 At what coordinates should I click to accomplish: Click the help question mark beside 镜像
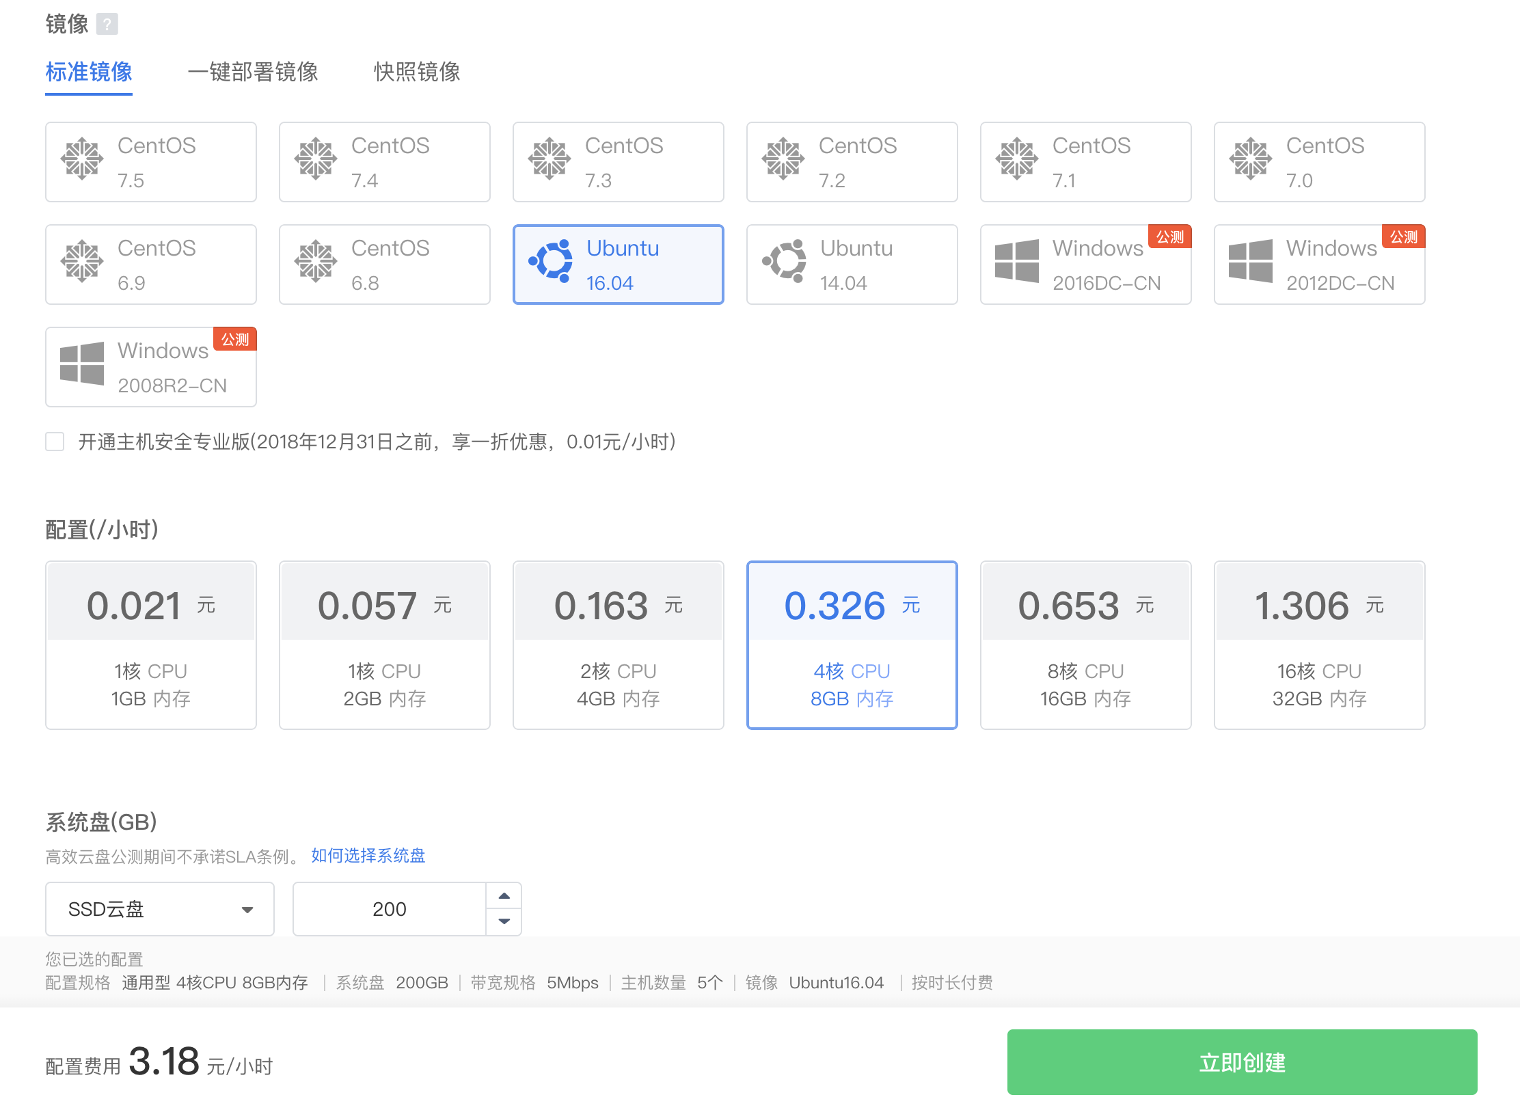click(x=107, y=25)
